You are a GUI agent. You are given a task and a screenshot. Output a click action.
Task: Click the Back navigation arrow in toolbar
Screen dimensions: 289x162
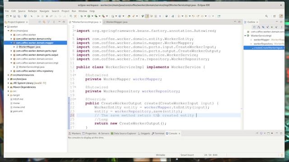202,16
